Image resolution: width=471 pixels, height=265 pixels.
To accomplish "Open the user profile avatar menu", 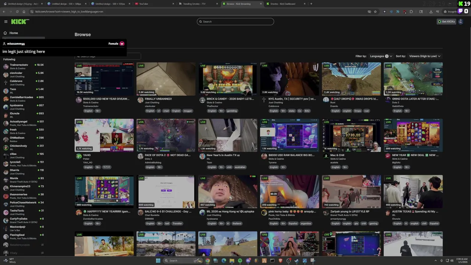I will [460, 22].
